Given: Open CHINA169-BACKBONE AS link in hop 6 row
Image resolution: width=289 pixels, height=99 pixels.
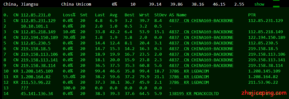Looking at the screenshot, I should [x=201, y=49].
